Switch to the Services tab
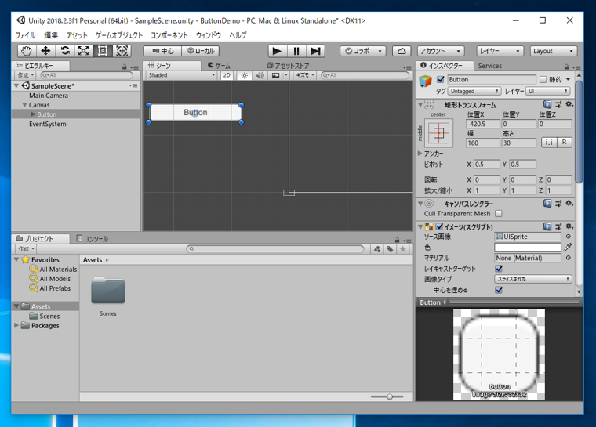 point(490,66)
